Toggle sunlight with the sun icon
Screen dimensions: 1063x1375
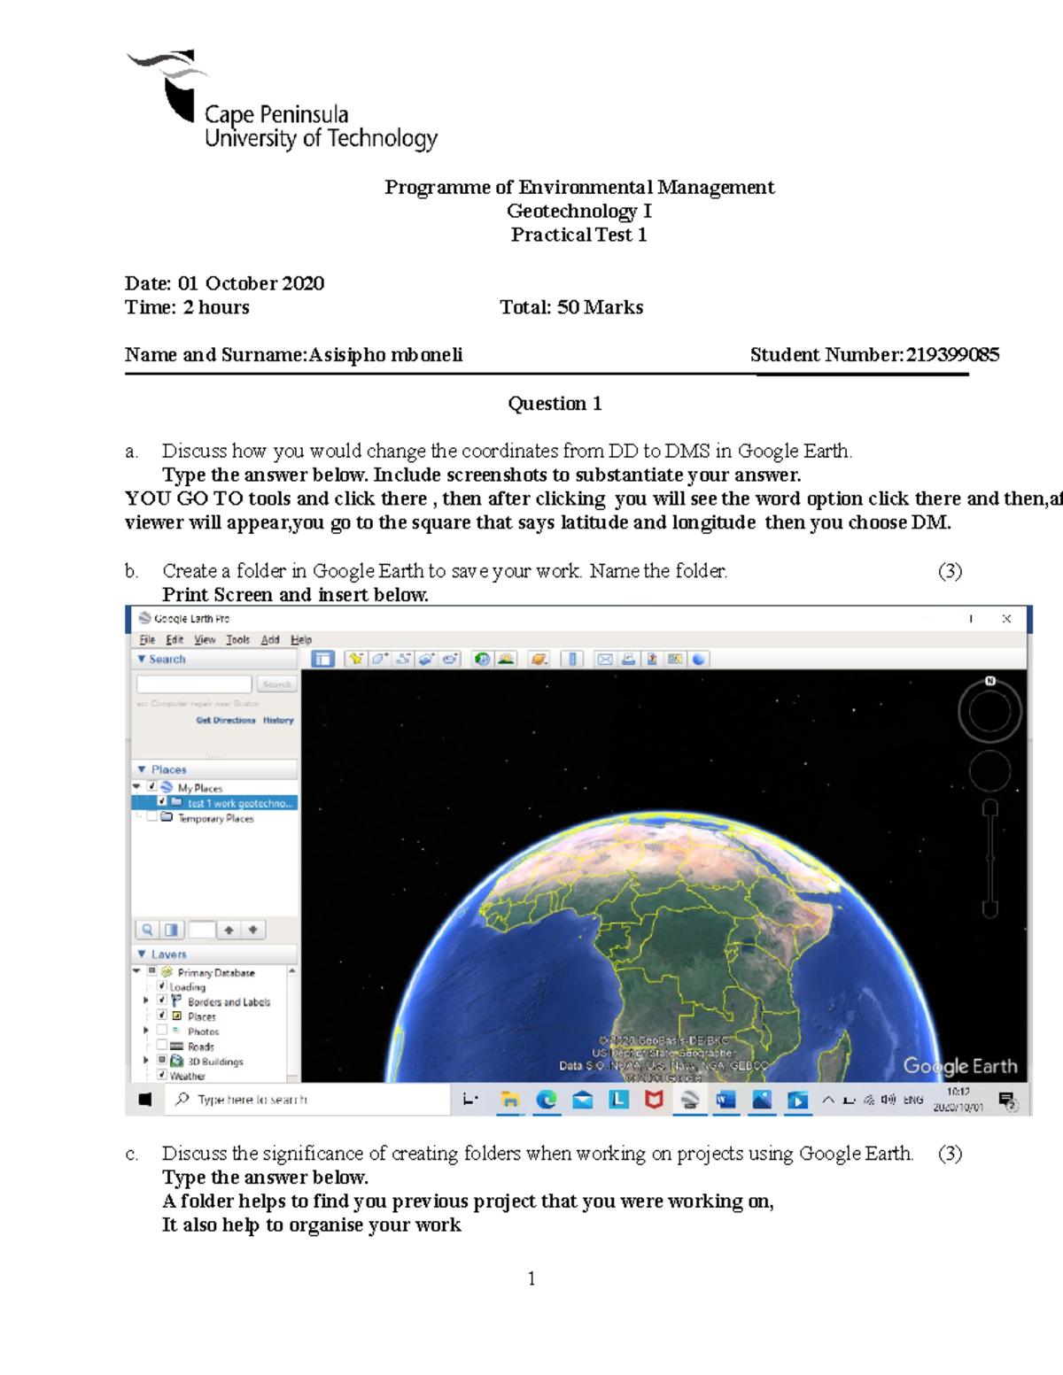tap(506, 659)
